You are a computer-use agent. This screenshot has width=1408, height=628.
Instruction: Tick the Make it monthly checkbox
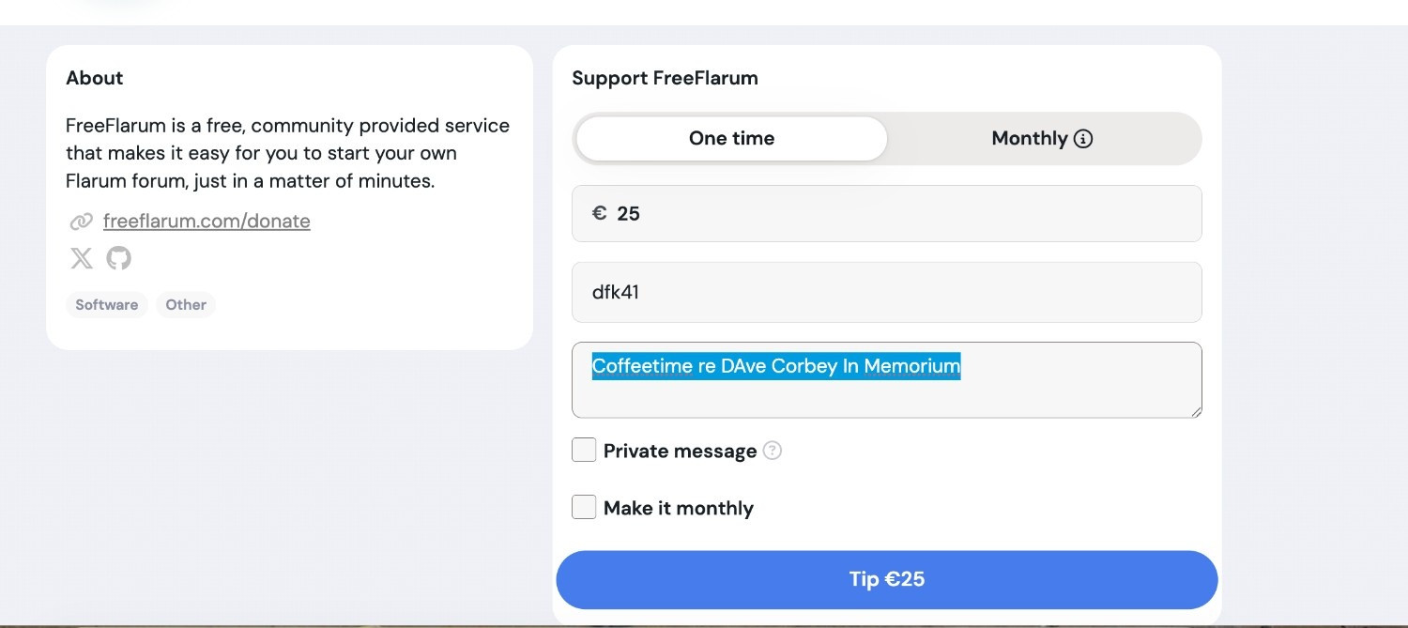(x=584, y=508)
